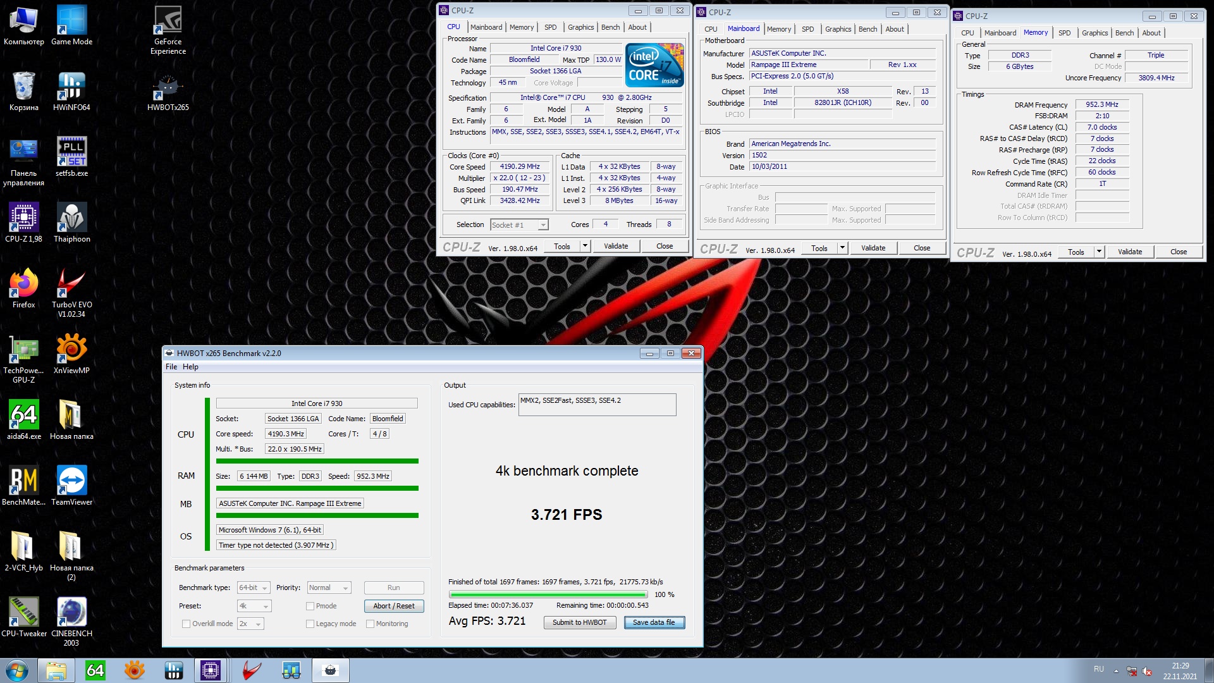Launch CPU-Tweaker desktop shortcut
This screenshot has width=1214, height=683.
24,617
